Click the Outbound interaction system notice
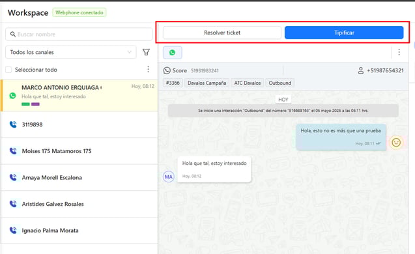 tap(283, 111)
